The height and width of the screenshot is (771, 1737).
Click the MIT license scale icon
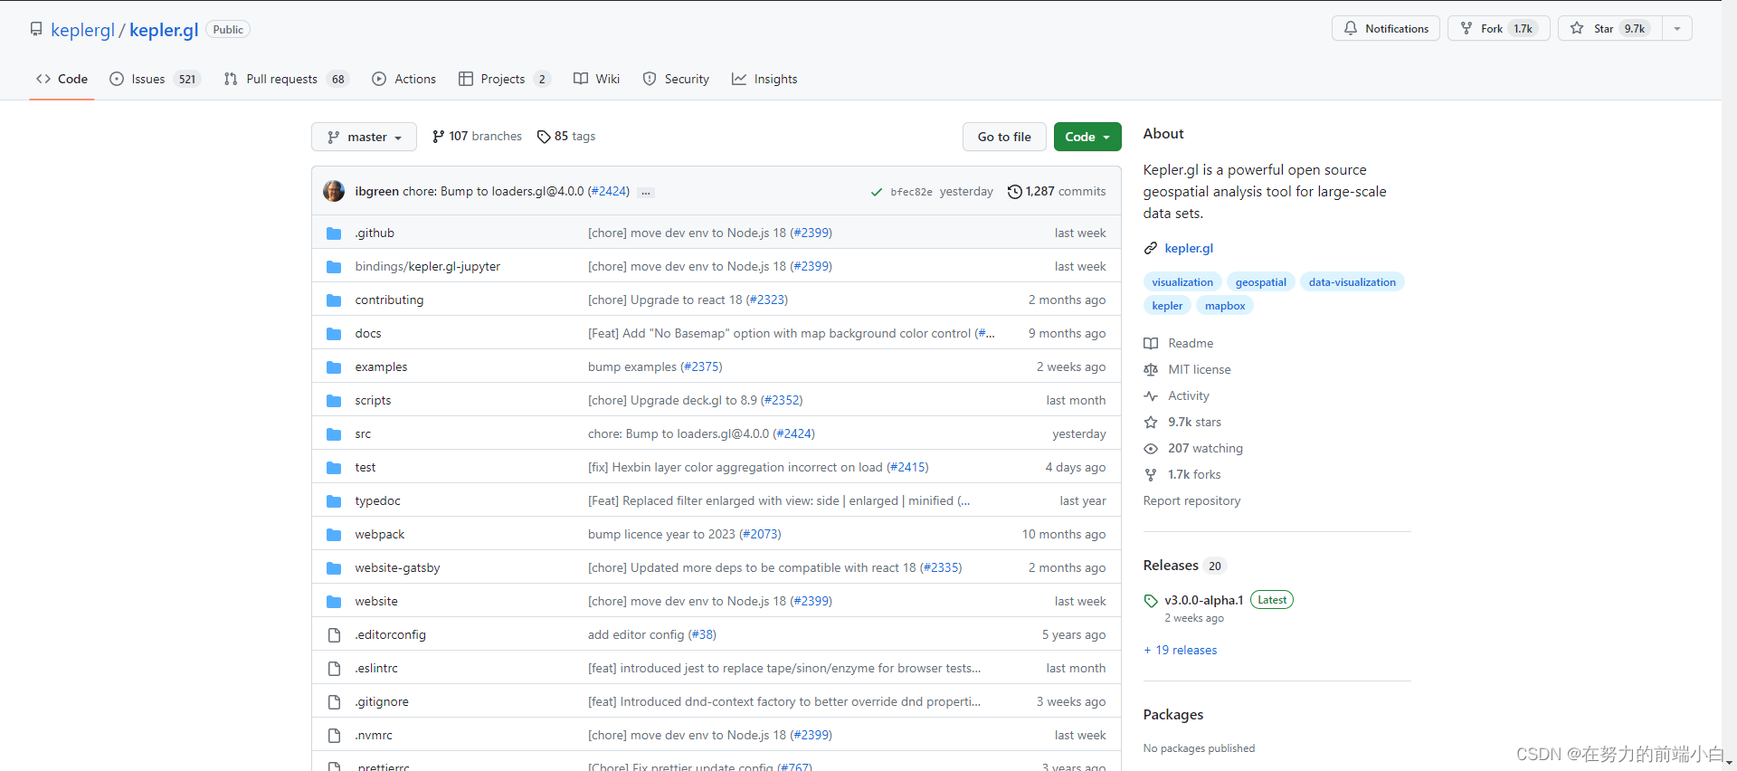[1151, 370]
